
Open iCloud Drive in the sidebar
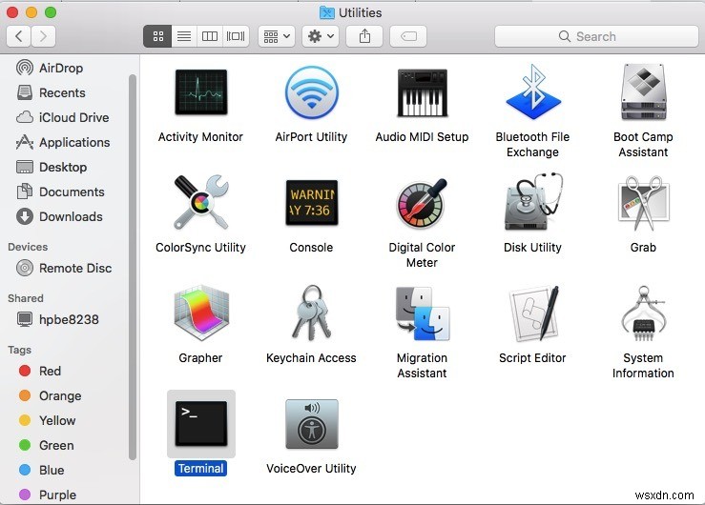coord(63,117)
